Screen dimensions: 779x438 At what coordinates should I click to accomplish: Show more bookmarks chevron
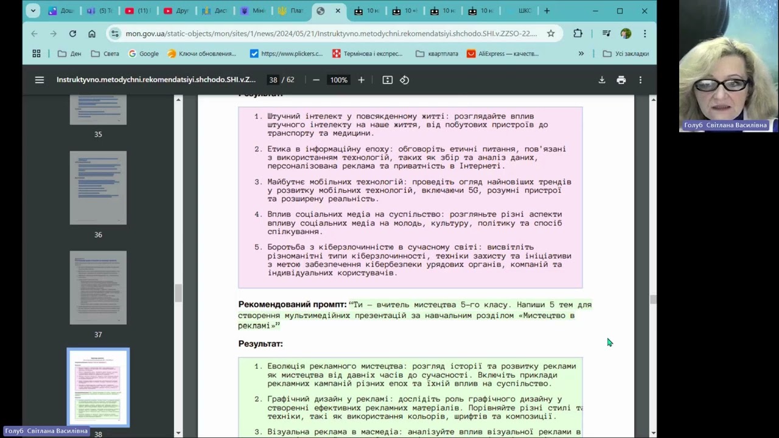click(x=581, y=54)
